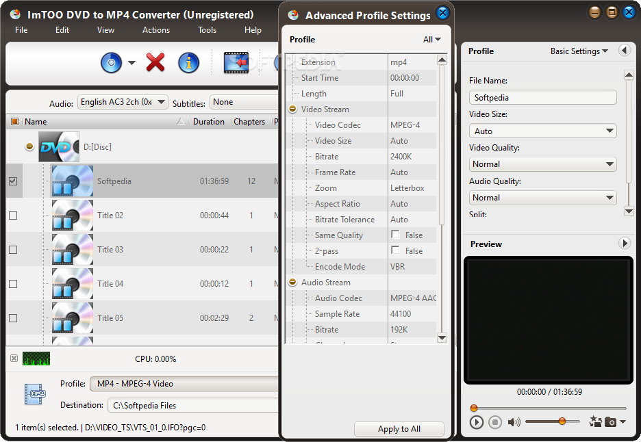Image resolution: width=641 pixels, height=442 pixels.
Task: Collapse the Profile panel arrow
Action: (x=625, y=51)
